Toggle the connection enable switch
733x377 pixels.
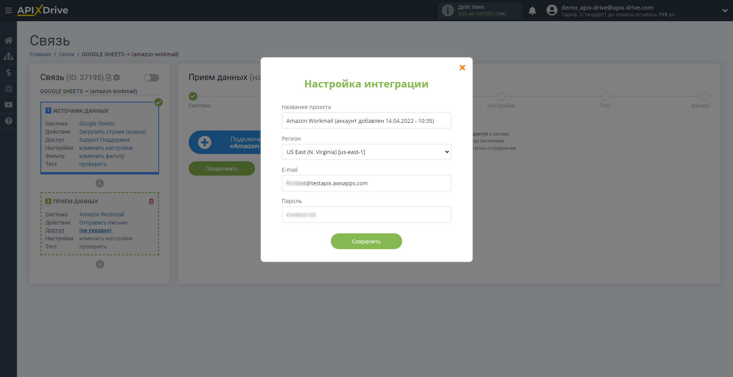coord(151,78)
